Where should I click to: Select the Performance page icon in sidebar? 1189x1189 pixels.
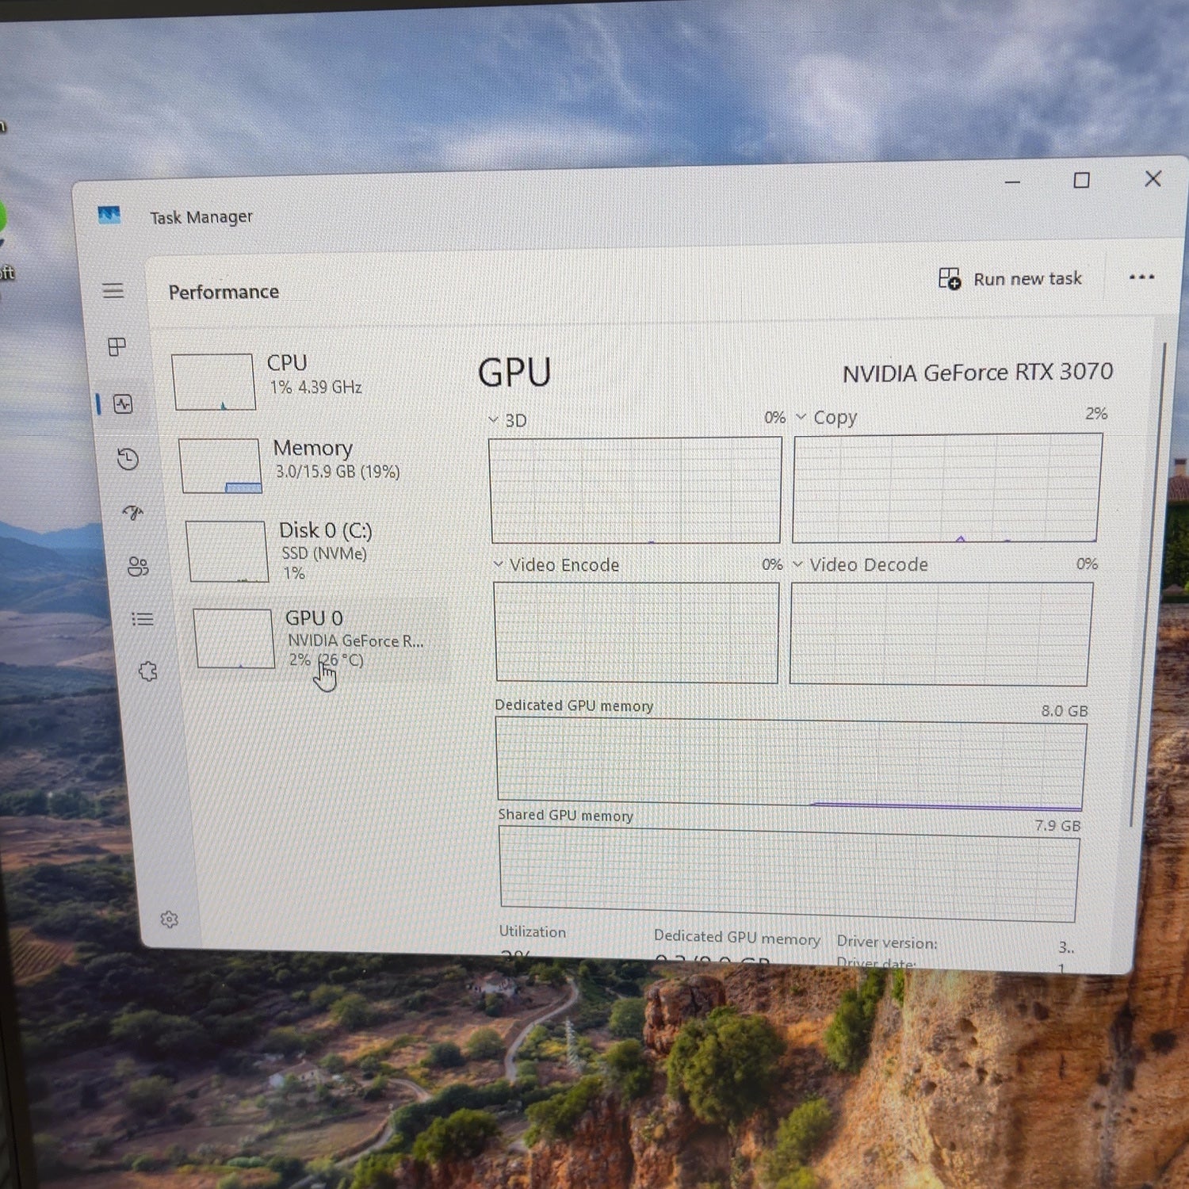point(123,404)
